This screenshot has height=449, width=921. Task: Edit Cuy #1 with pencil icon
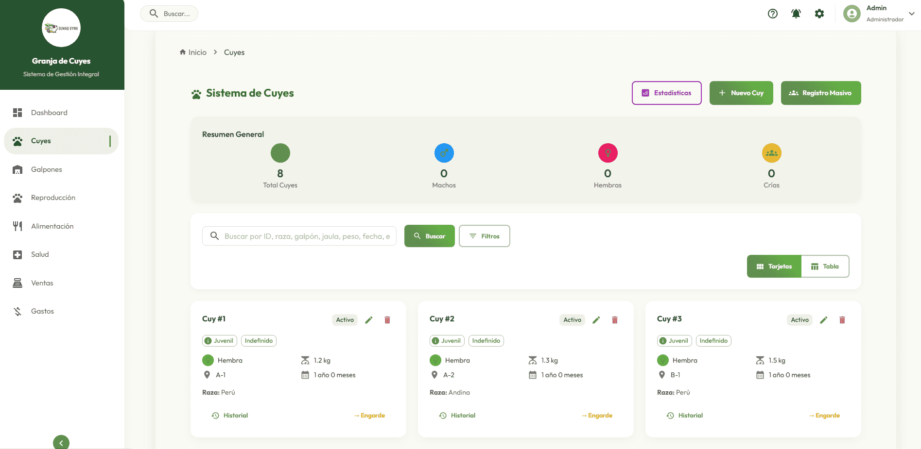click(369, 320)
